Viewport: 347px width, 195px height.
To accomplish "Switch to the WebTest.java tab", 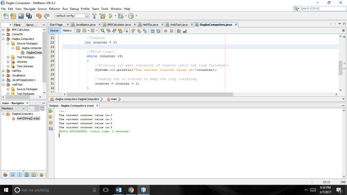I will [179, 25].
